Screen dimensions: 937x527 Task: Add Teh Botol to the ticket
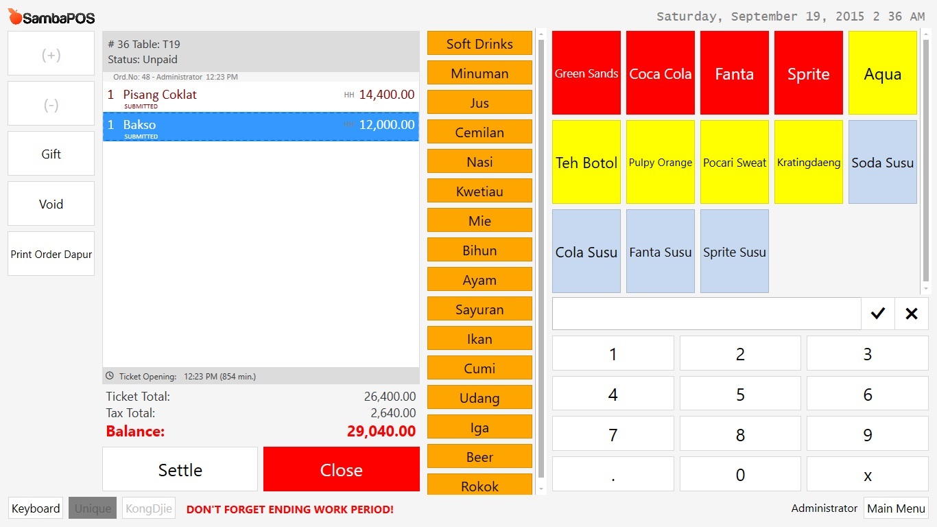pyautogui.click(x=586, y=162)
